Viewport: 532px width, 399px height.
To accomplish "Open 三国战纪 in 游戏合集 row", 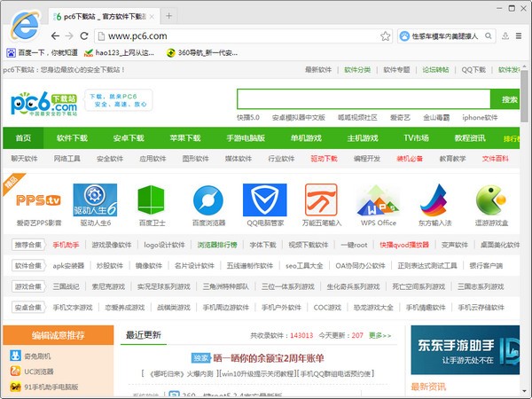I will pyautogui.click(x=66, y=286).
